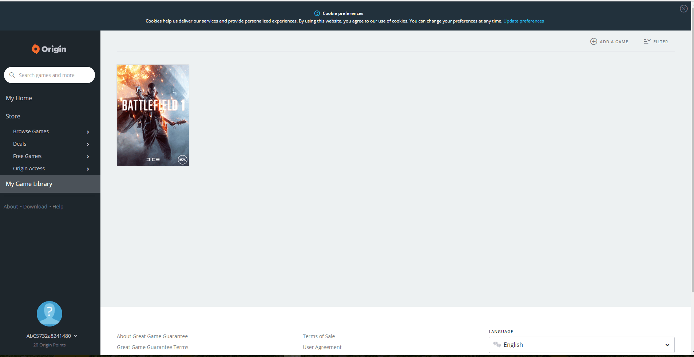Image resolution: width=694 pixels, height=357 pixels.
Task: Open the Store section
Action: [13, 116]
